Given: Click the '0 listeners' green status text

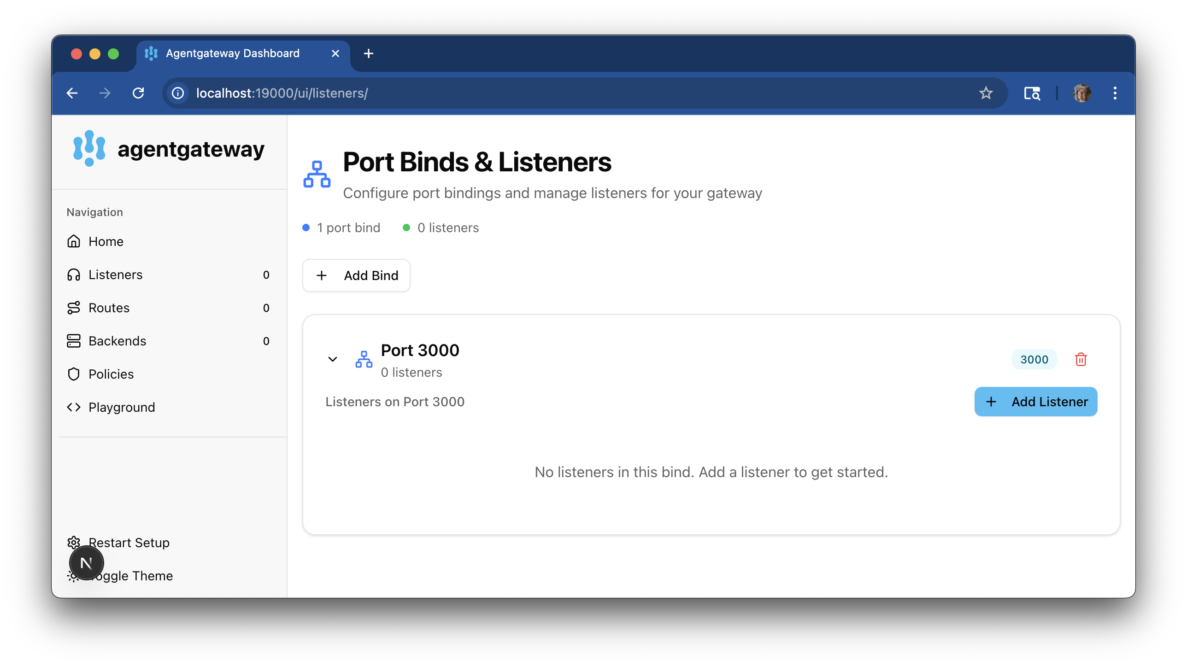Looking at the screenshot, I should tap(448, 228).
